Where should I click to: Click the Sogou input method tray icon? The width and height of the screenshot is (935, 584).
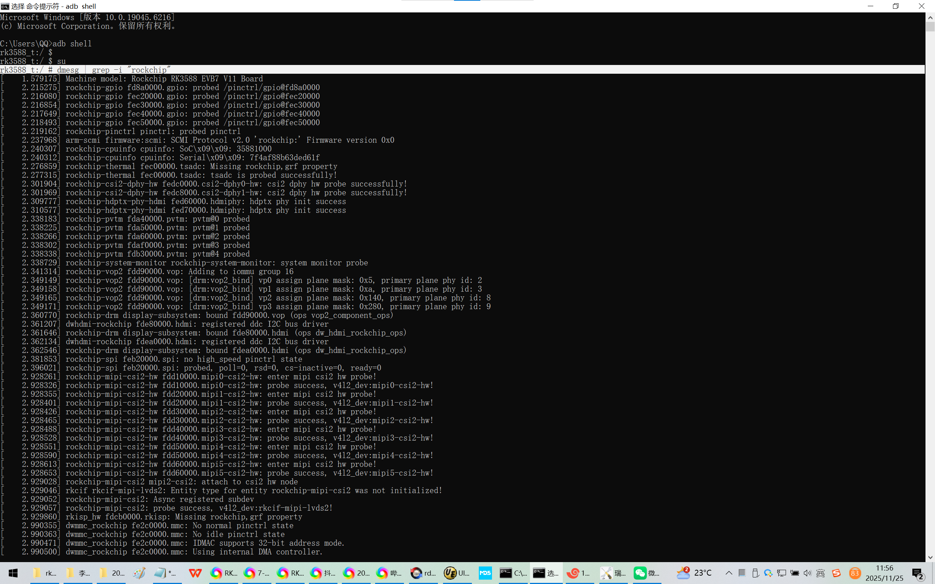coord(836,573)
